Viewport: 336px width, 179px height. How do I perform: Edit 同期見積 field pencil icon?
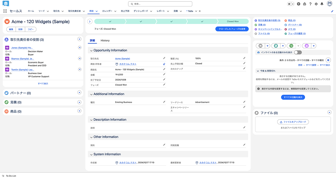tap(244, 145)
